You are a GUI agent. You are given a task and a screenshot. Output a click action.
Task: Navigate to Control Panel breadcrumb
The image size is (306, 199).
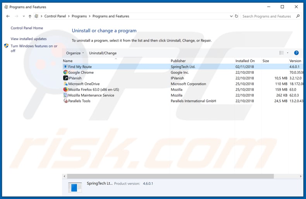tap(55, 16)
